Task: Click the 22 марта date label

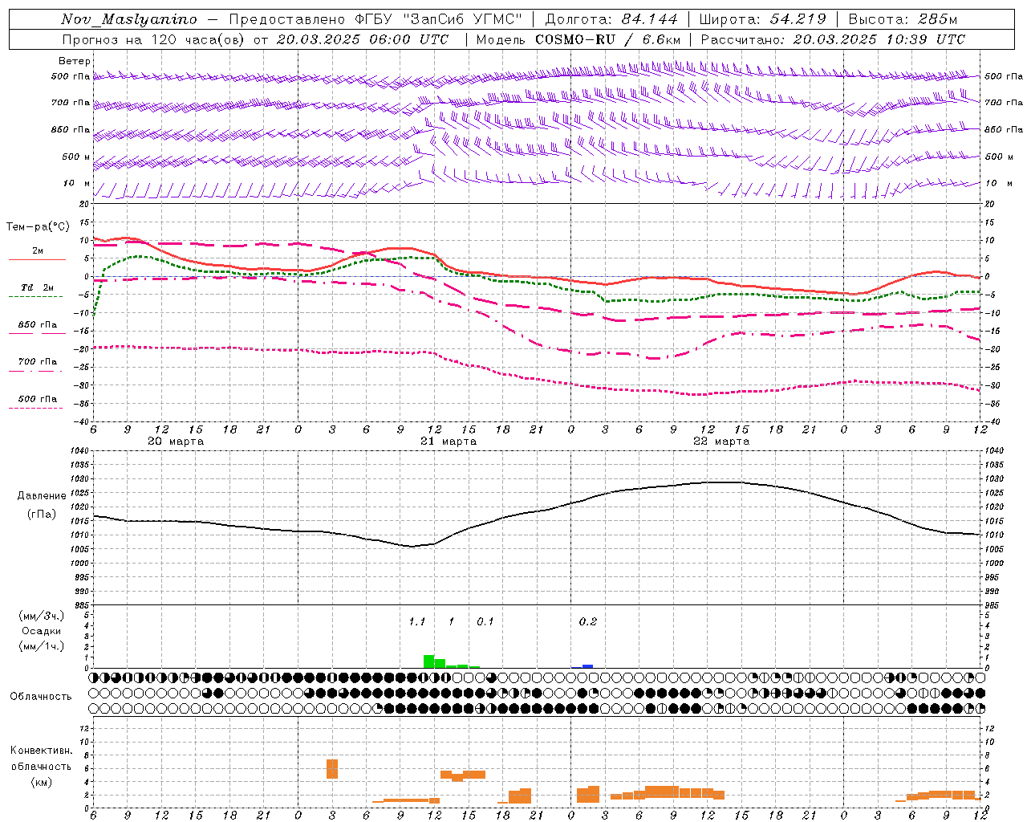Action: [721, 442]
